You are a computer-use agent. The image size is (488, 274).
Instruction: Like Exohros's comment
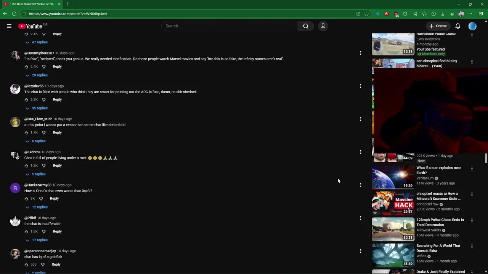point(26,166)
